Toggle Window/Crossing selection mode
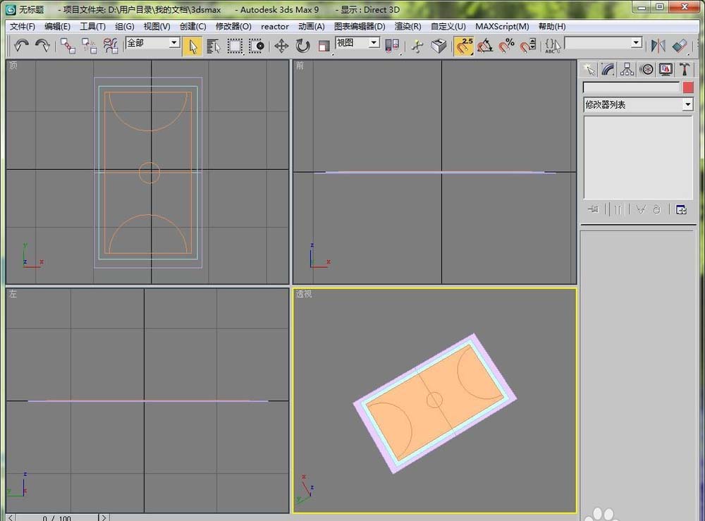Image resolution: width=705 pixels, height=521 pixels. click(257, 46)
